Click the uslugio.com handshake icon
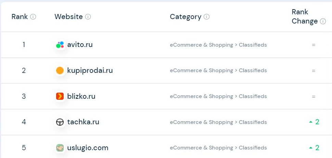This screenshot has height=158, width=332. click(x=60, y=148)
